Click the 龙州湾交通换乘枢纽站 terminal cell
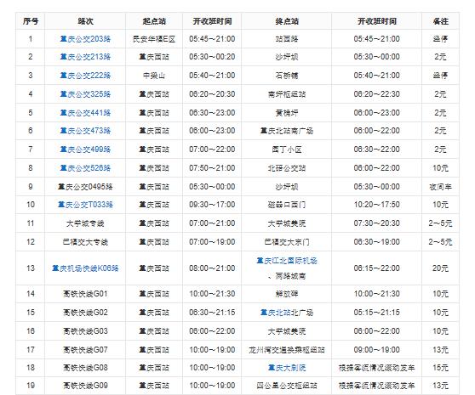The image size is (475, 395). 287,350
